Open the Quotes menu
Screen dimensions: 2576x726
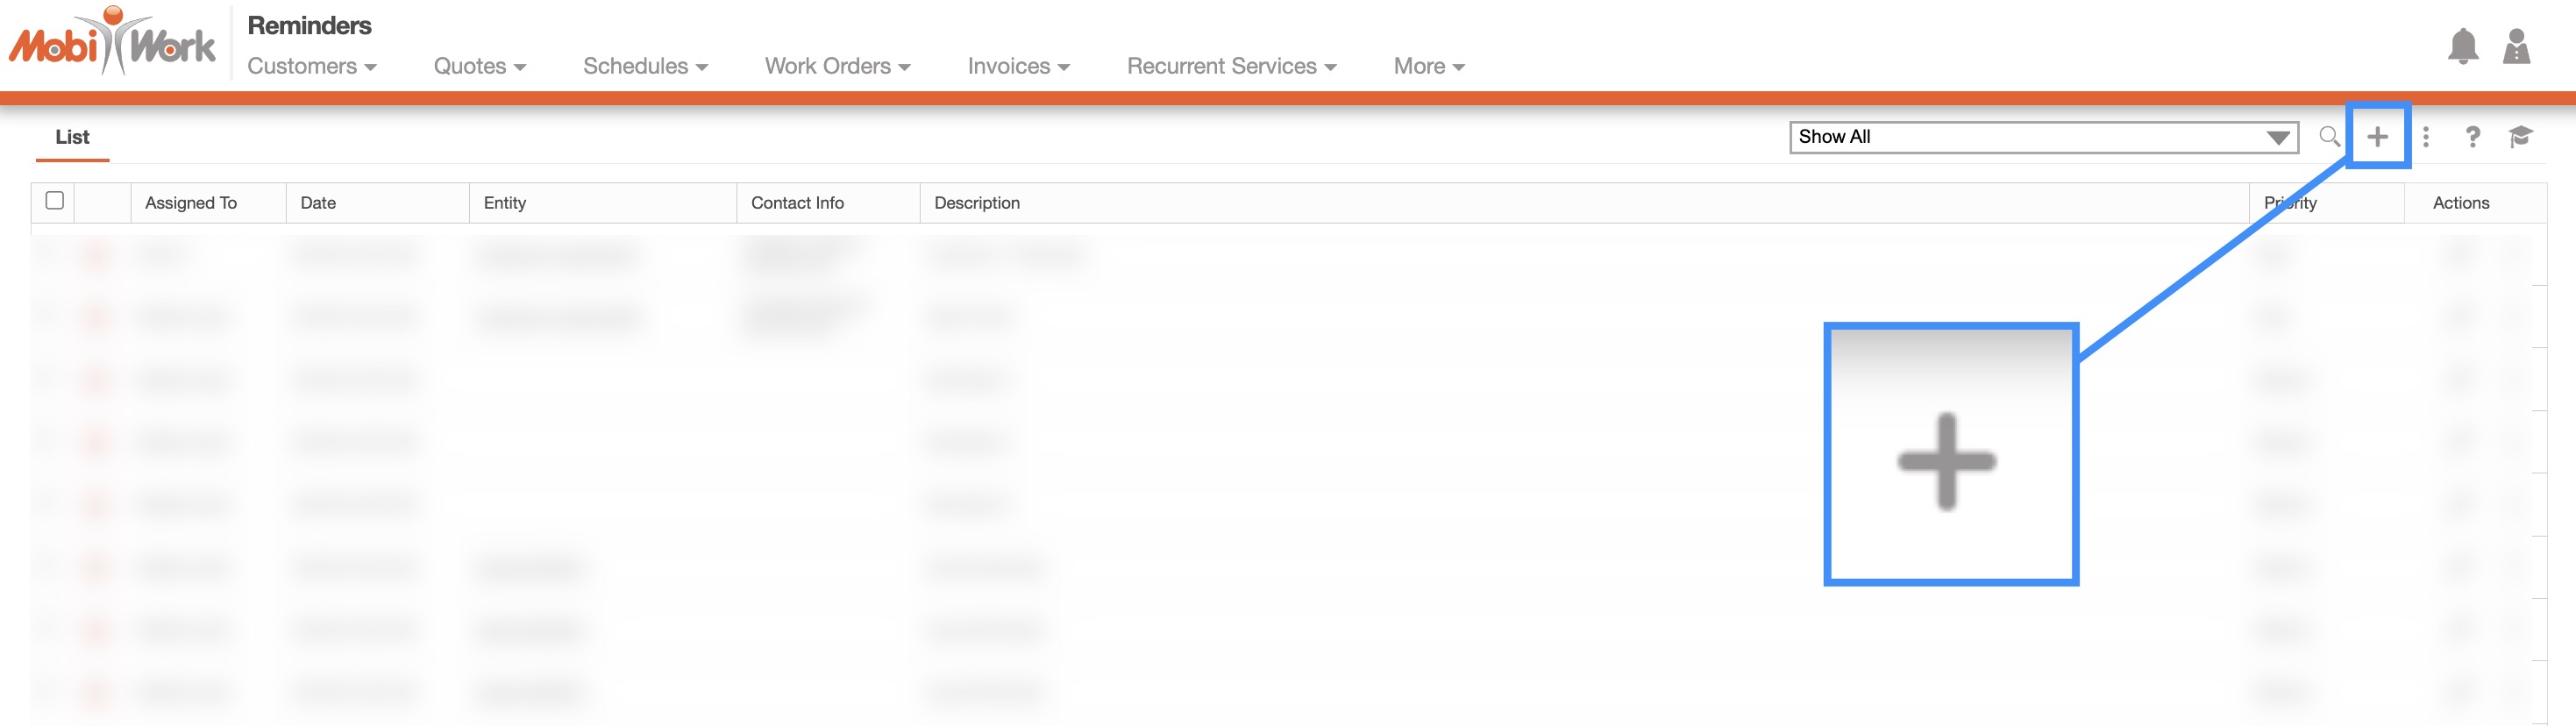click(x=479, y=66)
